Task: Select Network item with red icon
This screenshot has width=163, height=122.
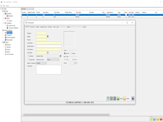Action: point(11,16)
